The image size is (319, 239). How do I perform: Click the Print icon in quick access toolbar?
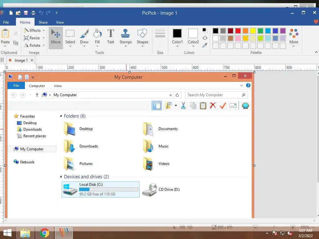pos(33,13)
